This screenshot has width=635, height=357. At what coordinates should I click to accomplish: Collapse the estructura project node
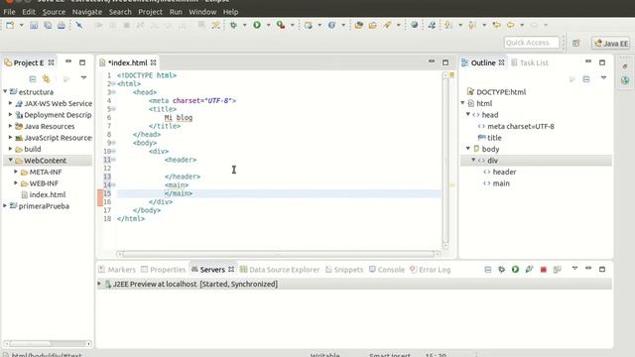(5, 91)
